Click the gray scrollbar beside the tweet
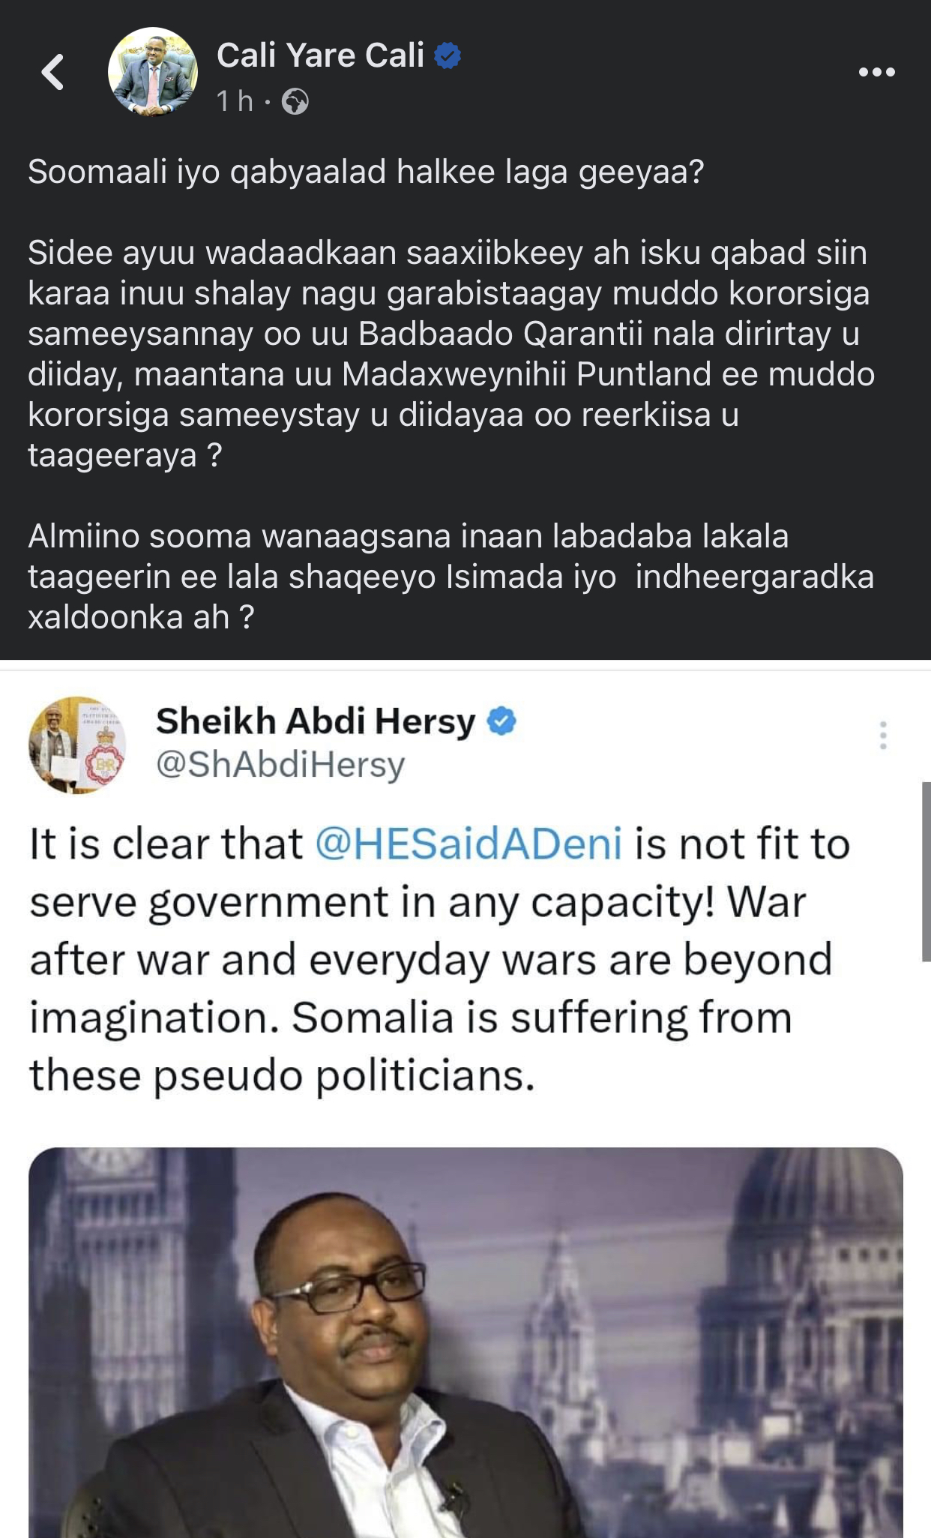Screen dimensions: 931x1538 coord(927,871)
